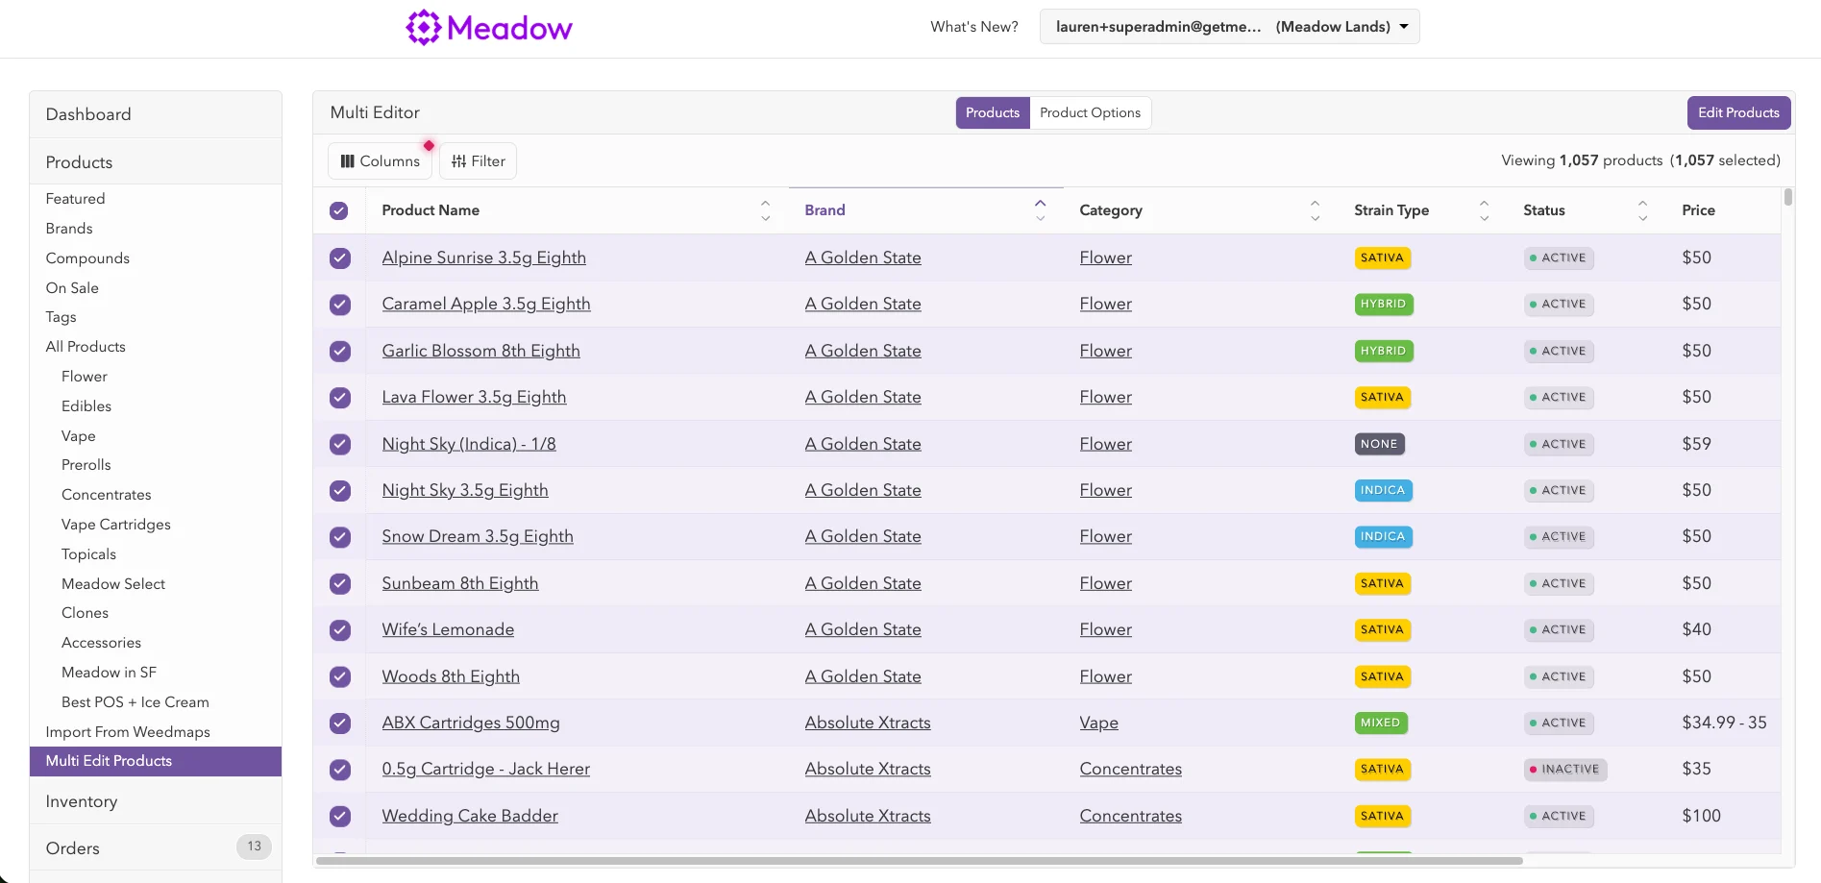The image size is (1821, 883).
Task: Uncheck the Caramel Apple 3.5g Eighth row
Action: pos(340,305)
